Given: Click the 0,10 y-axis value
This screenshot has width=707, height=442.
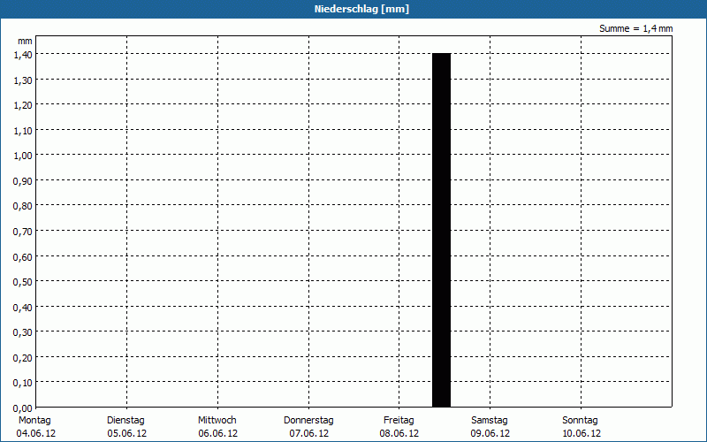Looking at the screenshot, I should pyautogui.click(x=23, y=383).
